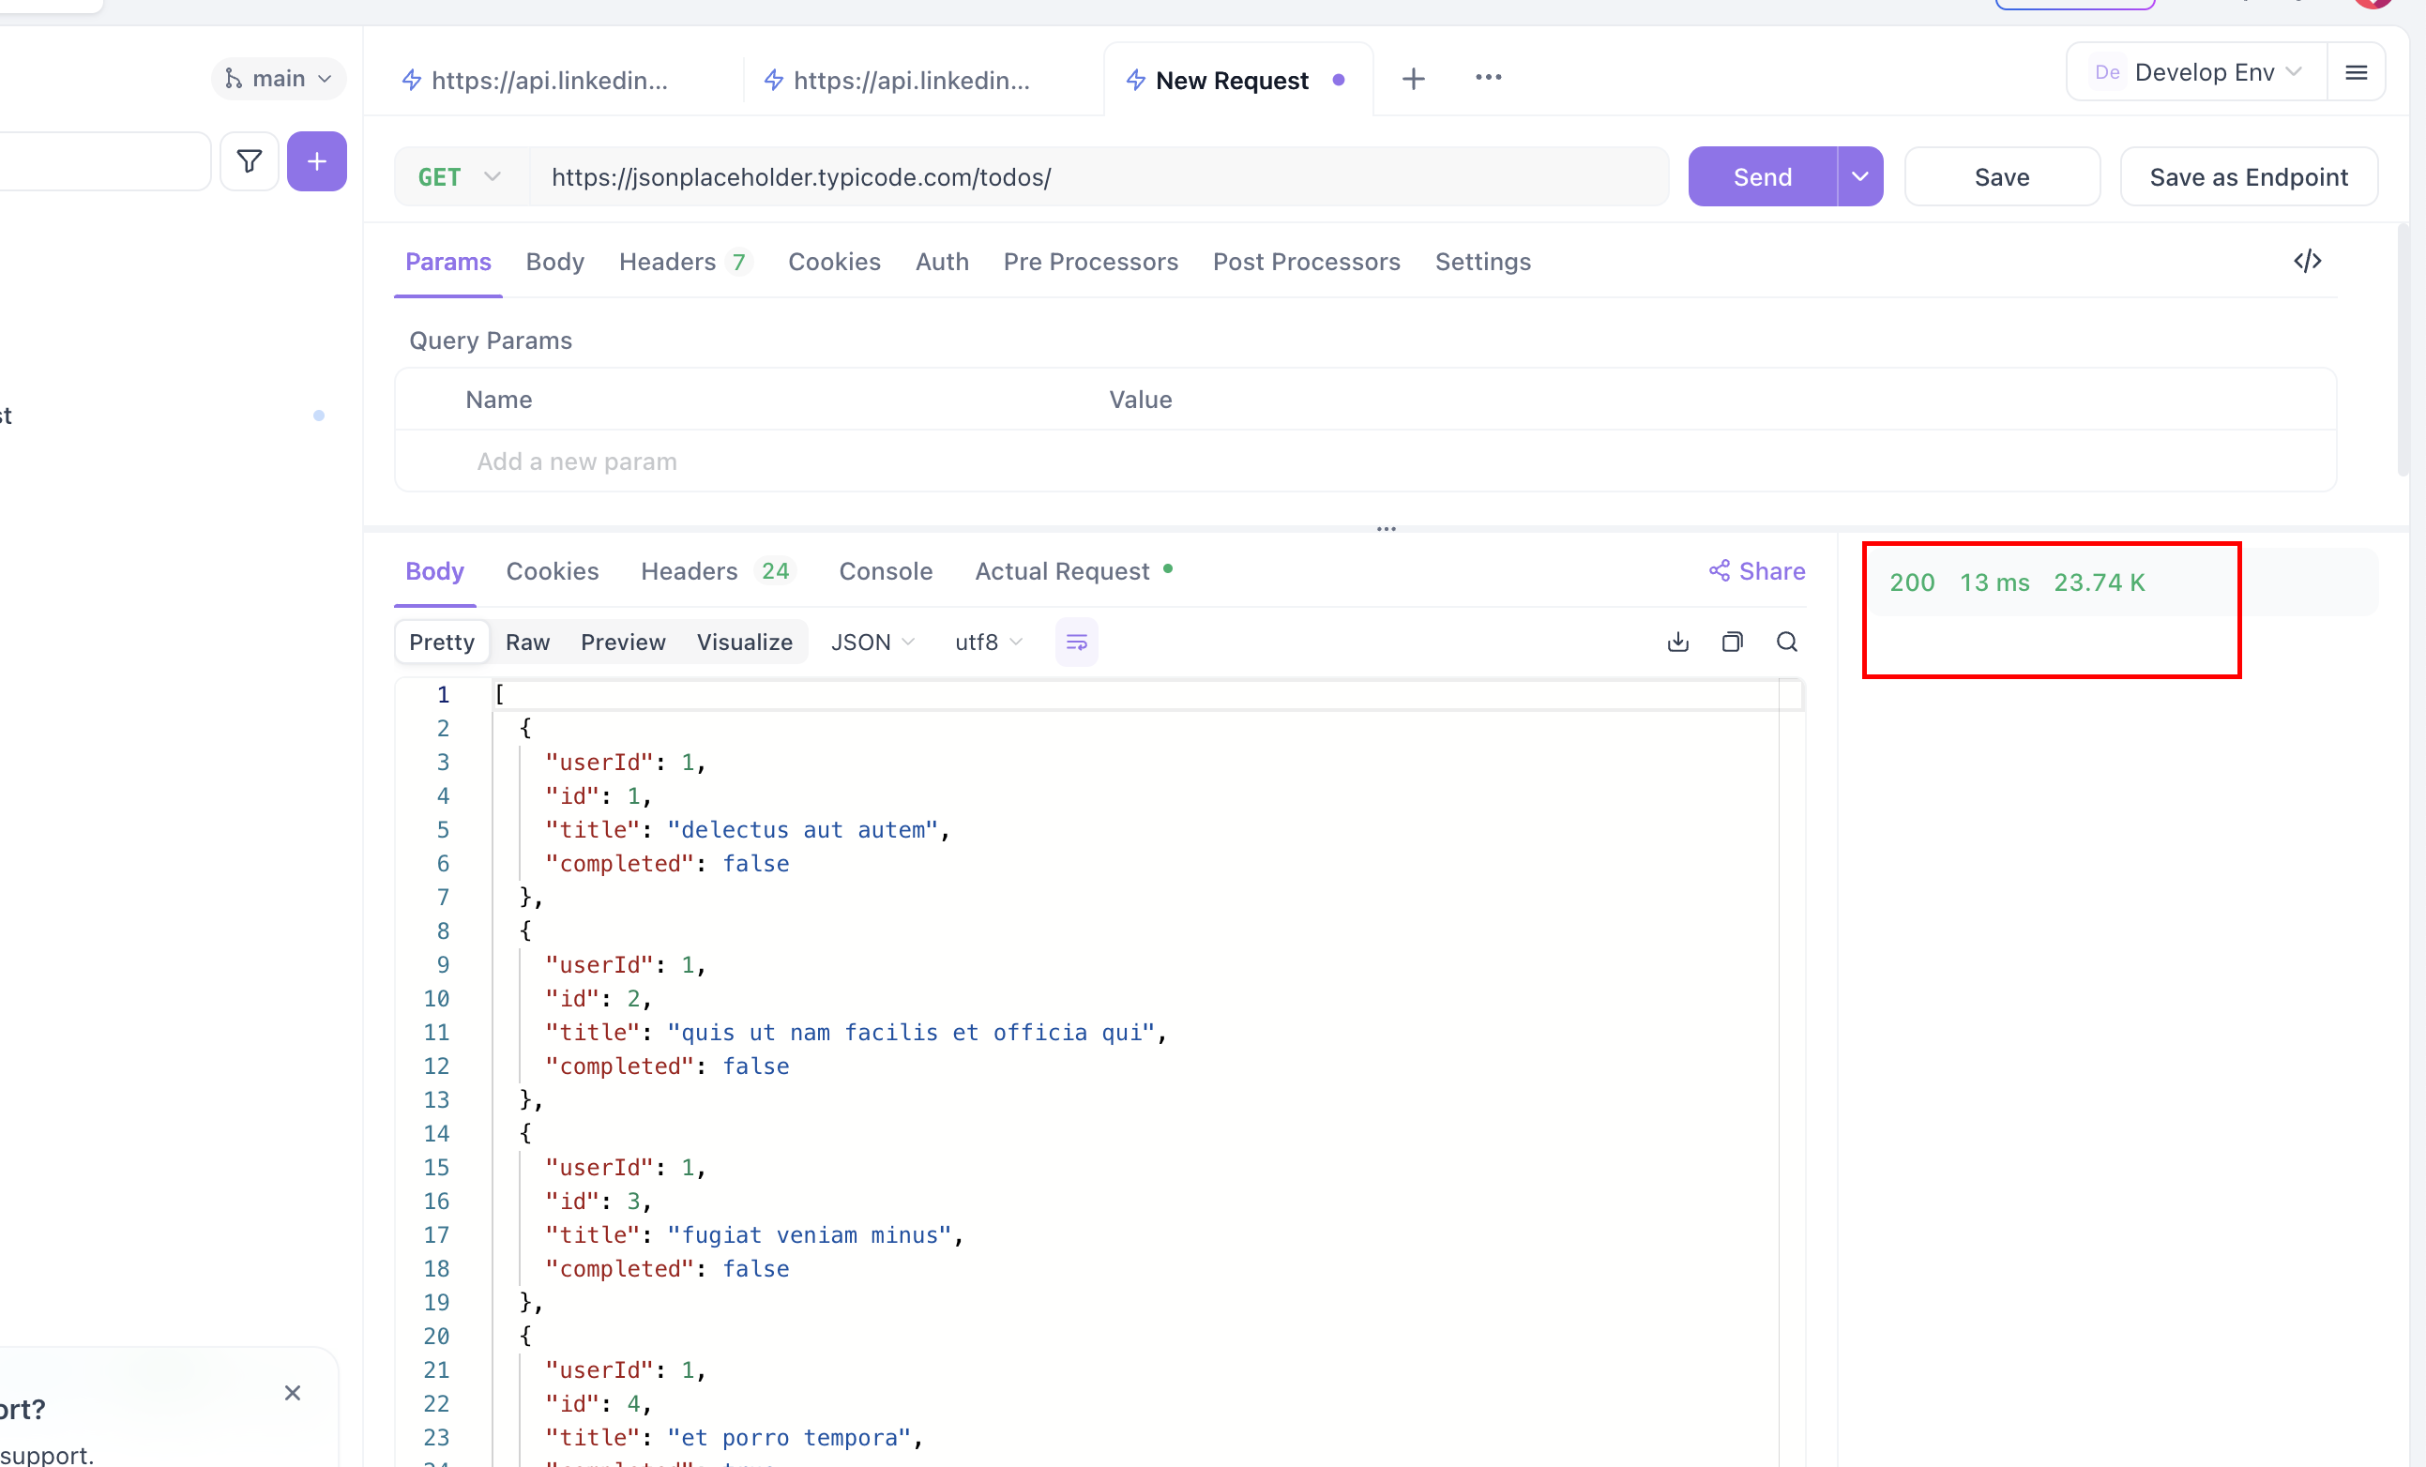This screenshot has height=1467, width=2426.
Task: Click the filter funnel icon
Action: click(x=250, y=161)
